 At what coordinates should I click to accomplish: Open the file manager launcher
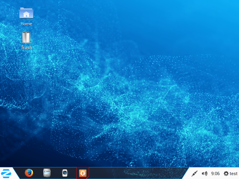47,173
